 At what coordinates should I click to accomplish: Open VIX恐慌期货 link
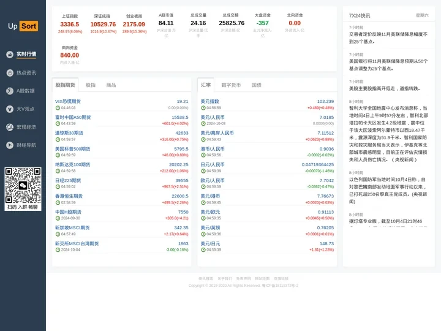pos(68,101)
